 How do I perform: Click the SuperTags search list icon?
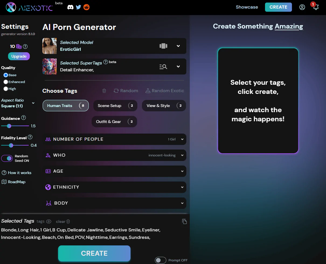point(163,67)
